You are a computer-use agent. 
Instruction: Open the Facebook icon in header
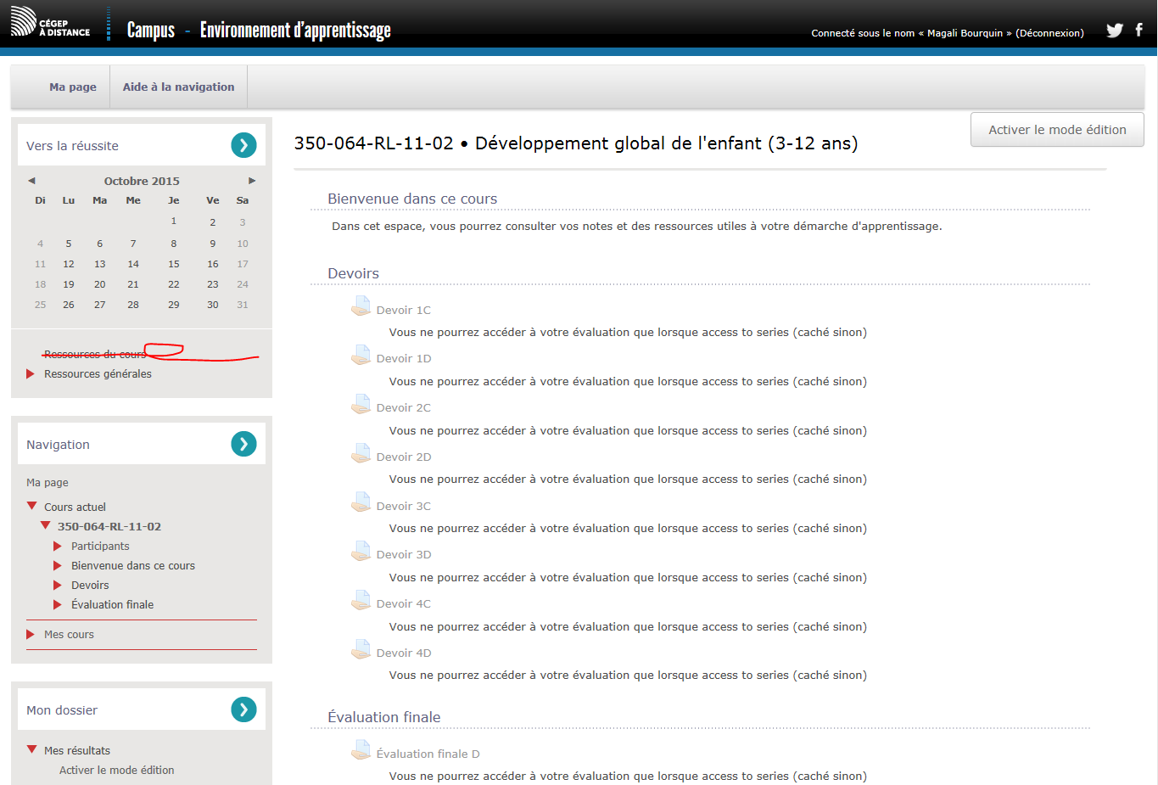[1139, 30]
